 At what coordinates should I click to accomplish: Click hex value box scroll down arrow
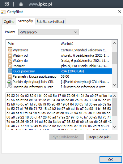114,127
